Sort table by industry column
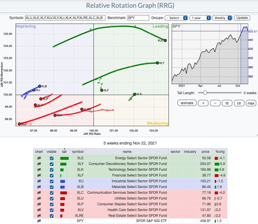258x224 pixels. tap(190, 152)
